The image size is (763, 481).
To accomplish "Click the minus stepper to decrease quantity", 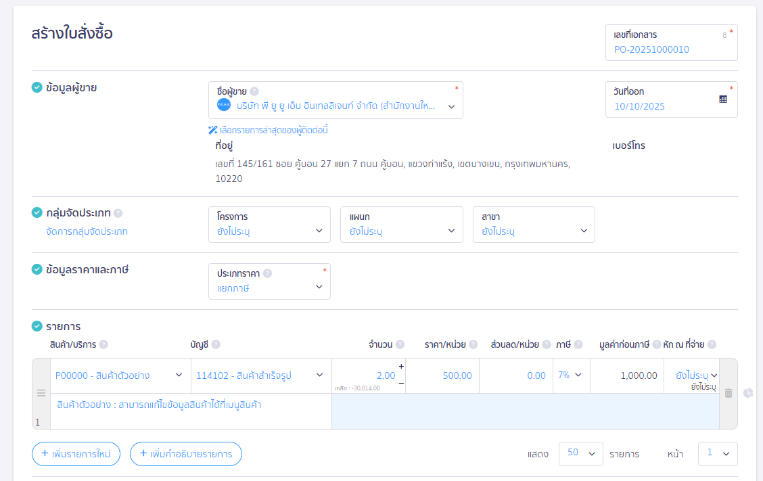I will (x=401, y=384).
